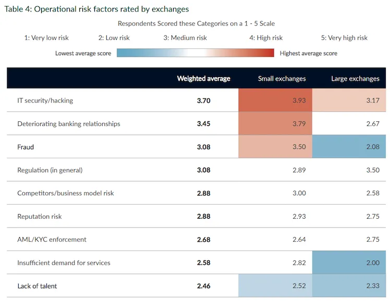The height and width of the screenshot is (301, 391).
Task: Select the Regulation (in general) row
Action: pyautogui.click(x=196, y=170)
